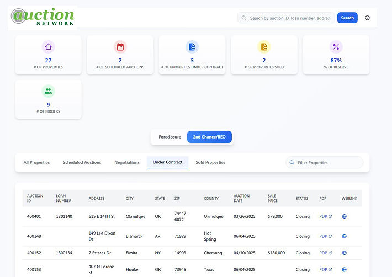Click the Auction Date column header
Image resolution: width=392 pixels, height=277 pixels.
pos(241,198)
